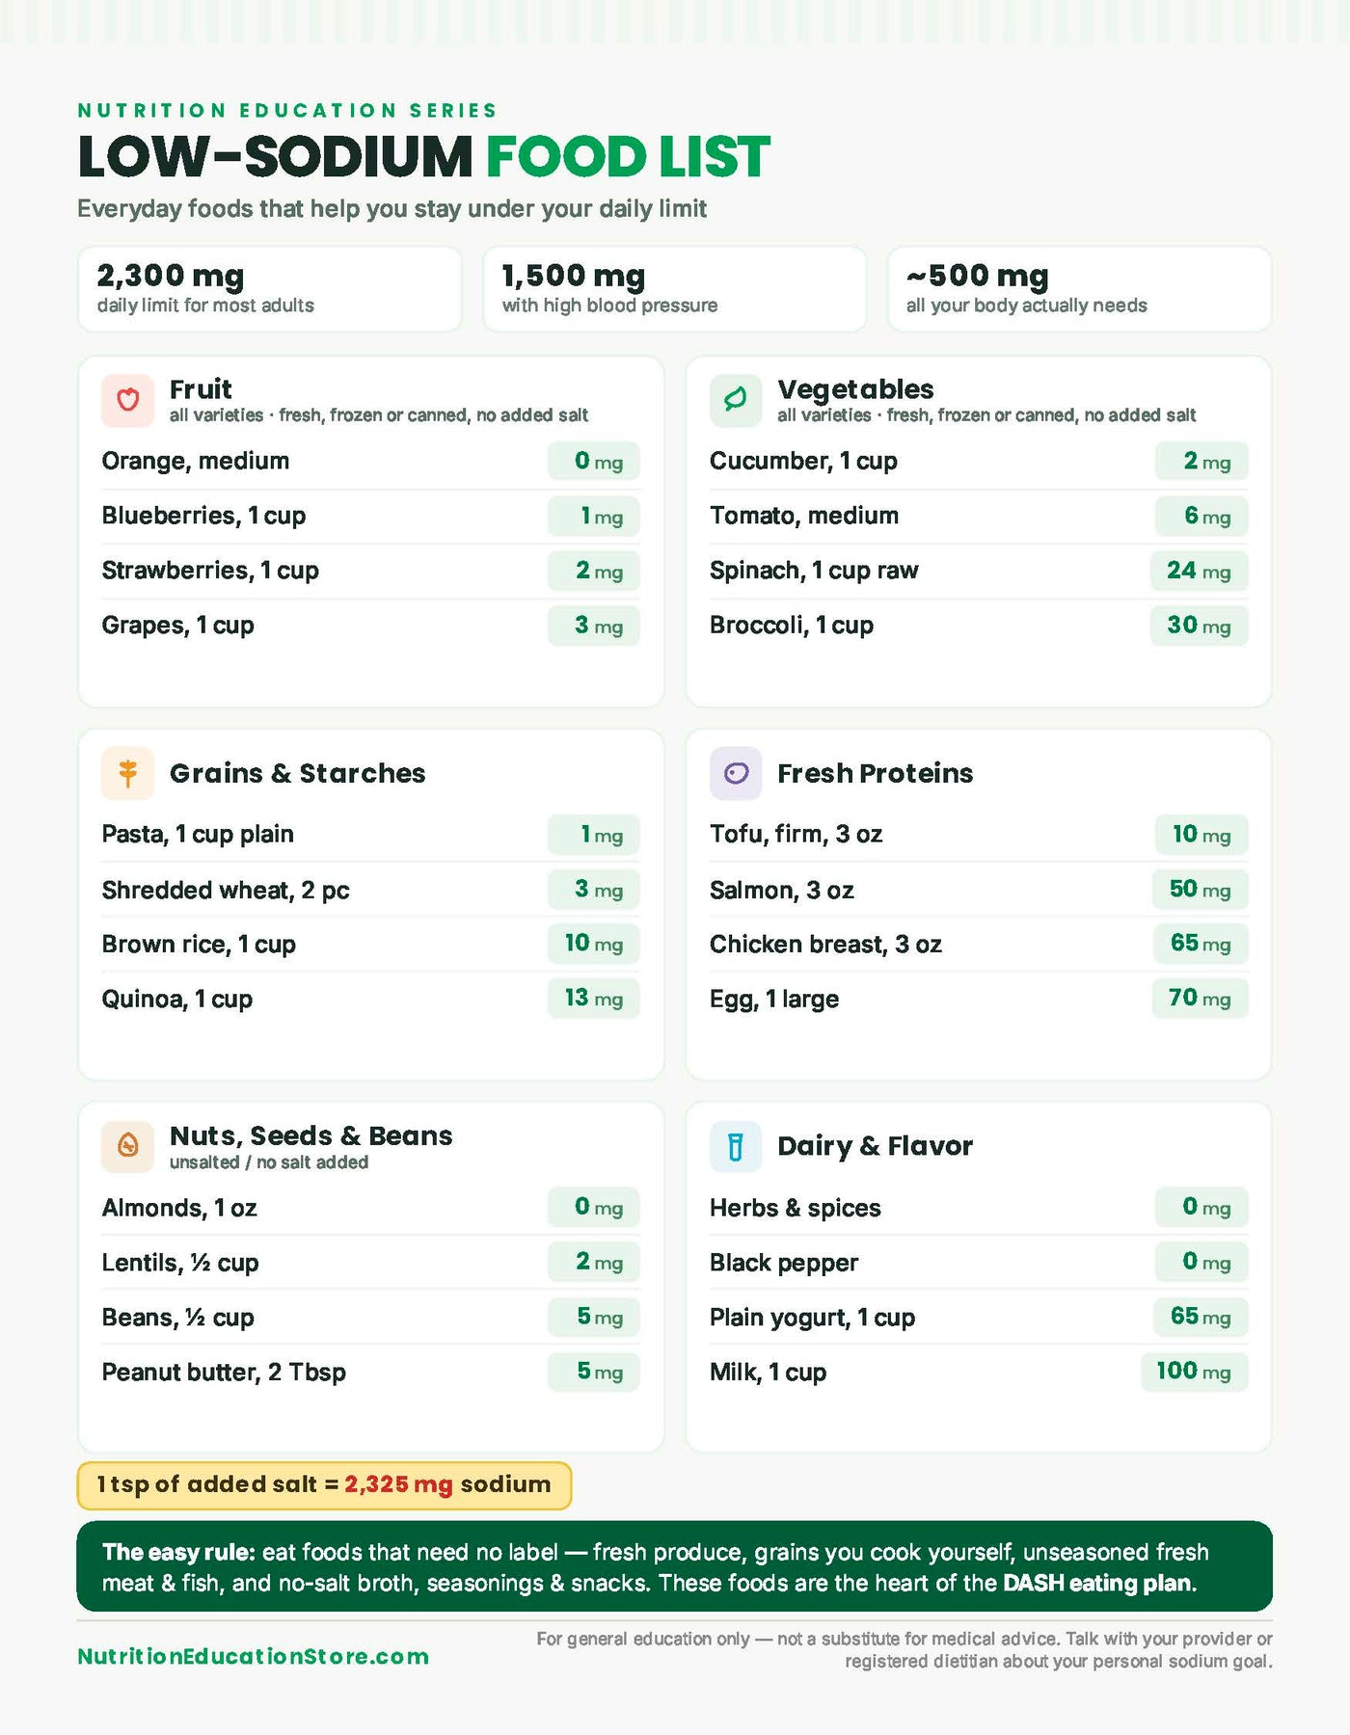Click the wheat icon for Grains & Starches

[127, 773]
